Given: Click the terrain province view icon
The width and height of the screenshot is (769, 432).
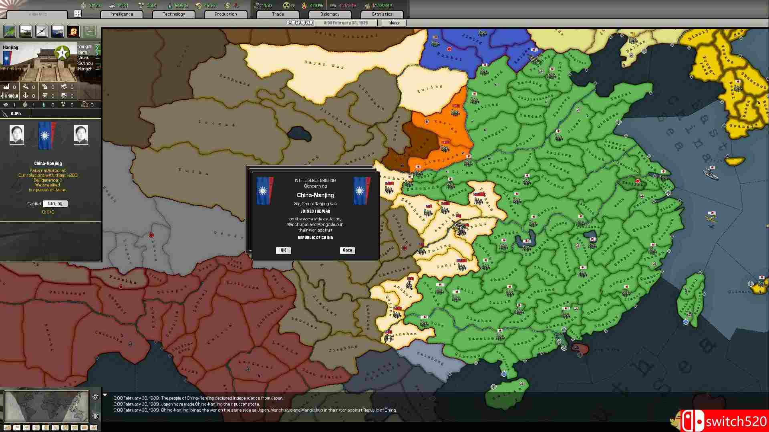Looking at the screenshot, I should pyautogui.click(x=10, y=31).
